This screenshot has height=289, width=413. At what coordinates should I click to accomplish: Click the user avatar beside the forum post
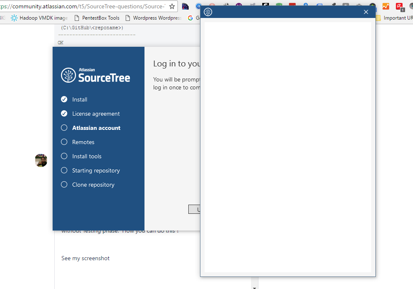click(41, 160)
